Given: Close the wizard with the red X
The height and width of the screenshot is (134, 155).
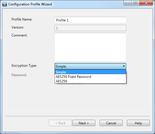Looking at the screenshot, I should [146, 3].
